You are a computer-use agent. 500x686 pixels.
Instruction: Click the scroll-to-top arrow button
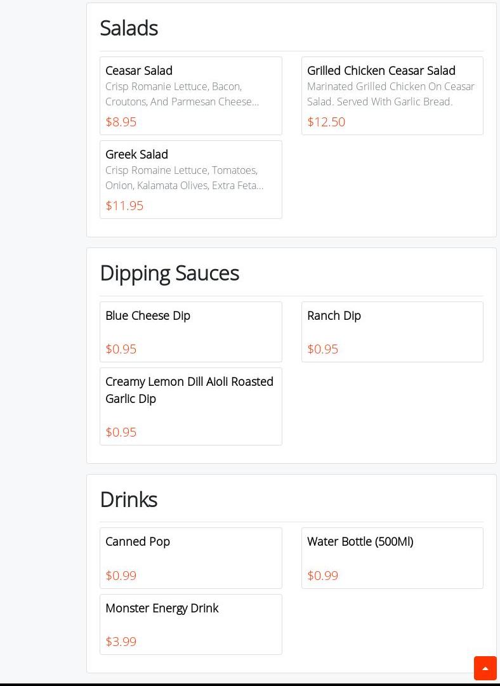click(x=485, y=668)
